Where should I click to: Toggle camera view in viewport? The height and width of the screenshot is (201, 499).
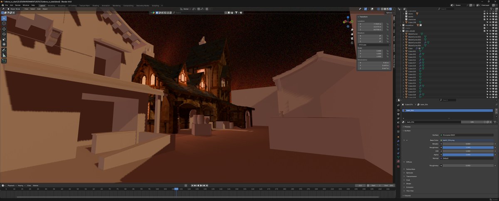point(352,38)
